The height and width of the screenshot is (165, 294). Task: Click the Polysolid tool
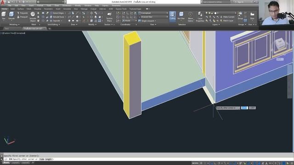click(x=23, y=13)
